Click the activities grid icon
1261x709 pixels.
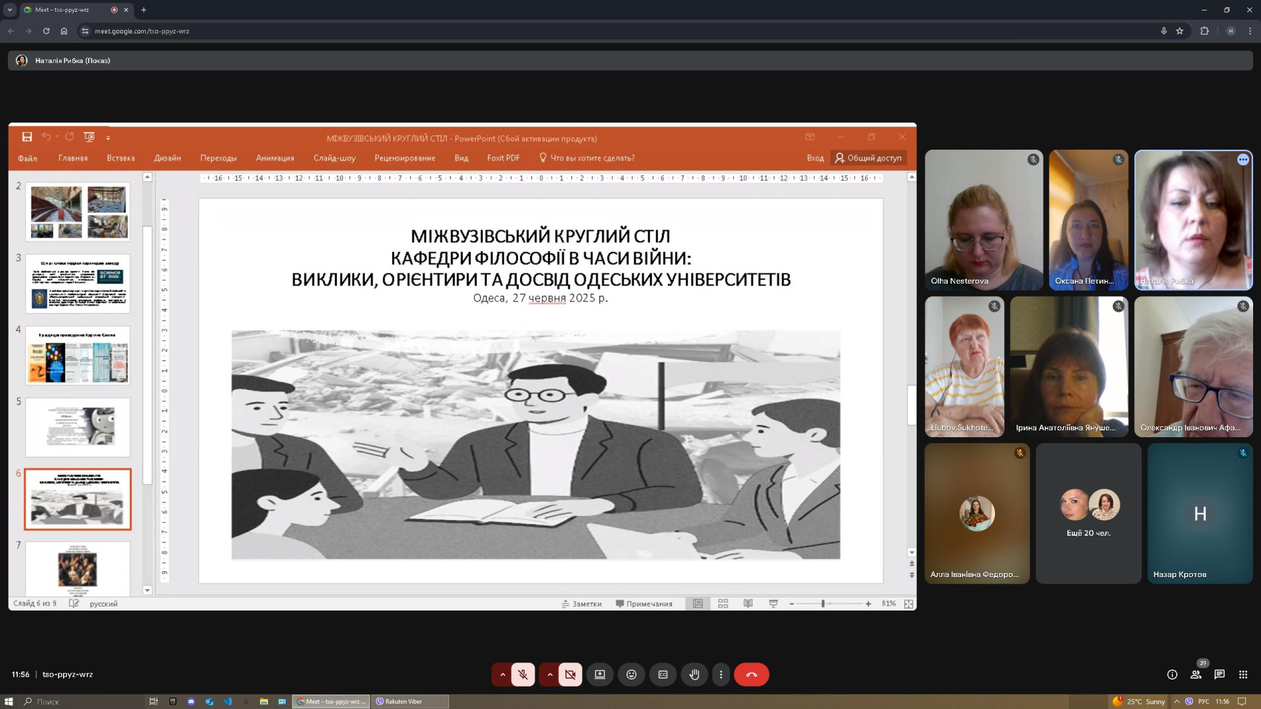pyautogui.click(x=1243, y=674)
